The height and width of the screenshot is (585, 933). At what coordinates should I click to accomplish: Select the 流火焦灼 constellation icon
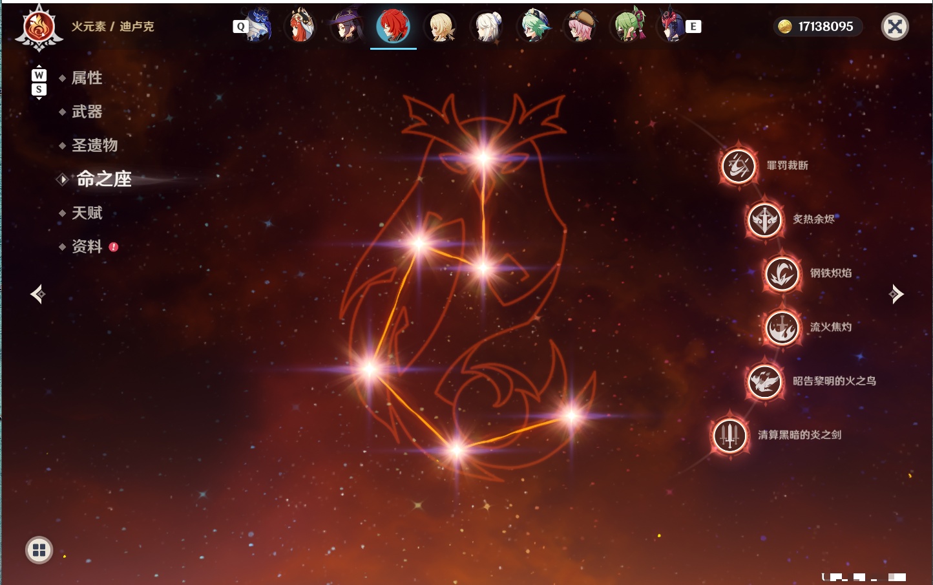[782, 327]
